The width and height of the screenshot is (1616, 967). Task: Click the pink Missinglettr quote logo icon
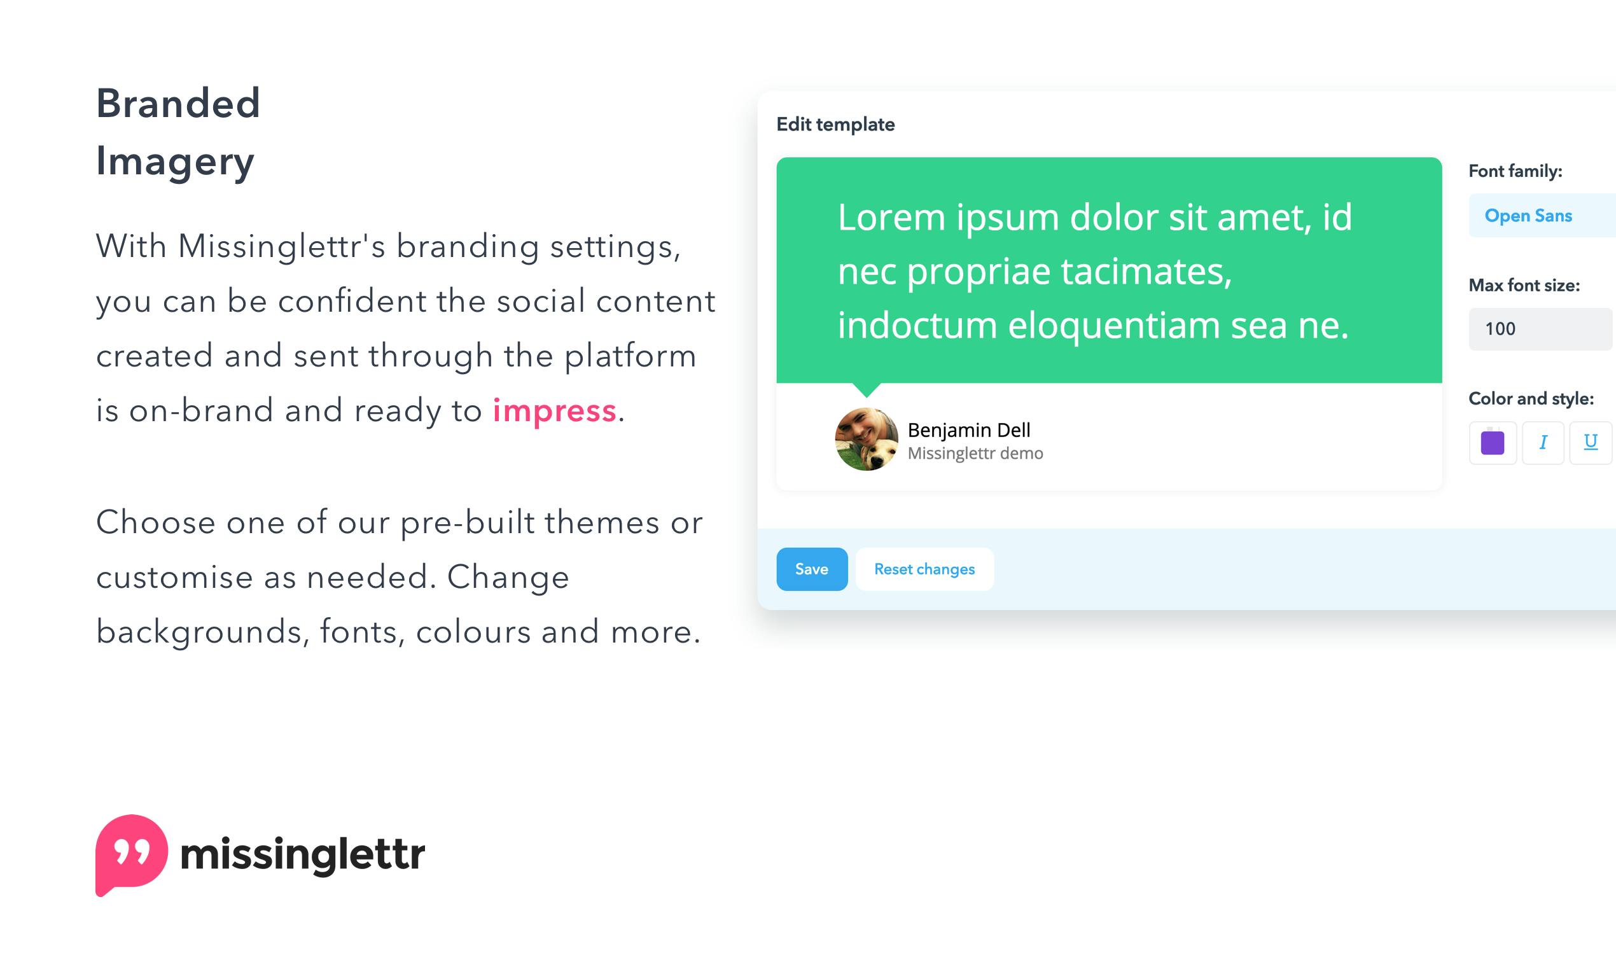(x=132, y=855)
